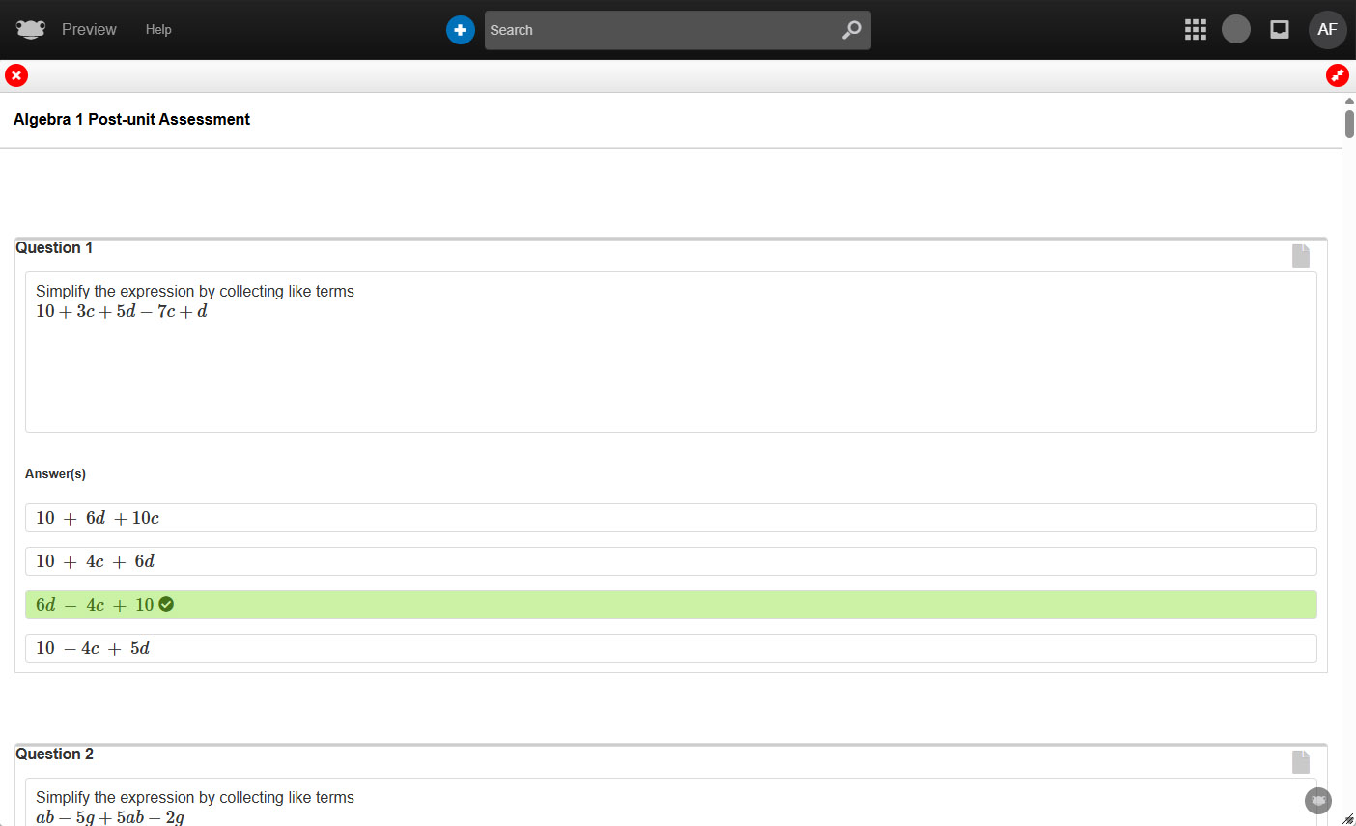
Task: Open the inbox notifications icon
Action: point(1280,30)
